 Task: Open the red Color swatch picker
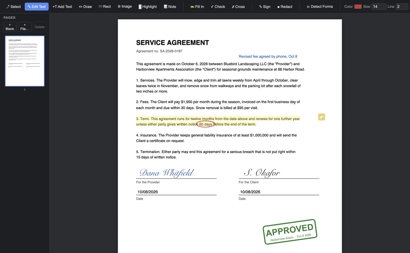358,6
